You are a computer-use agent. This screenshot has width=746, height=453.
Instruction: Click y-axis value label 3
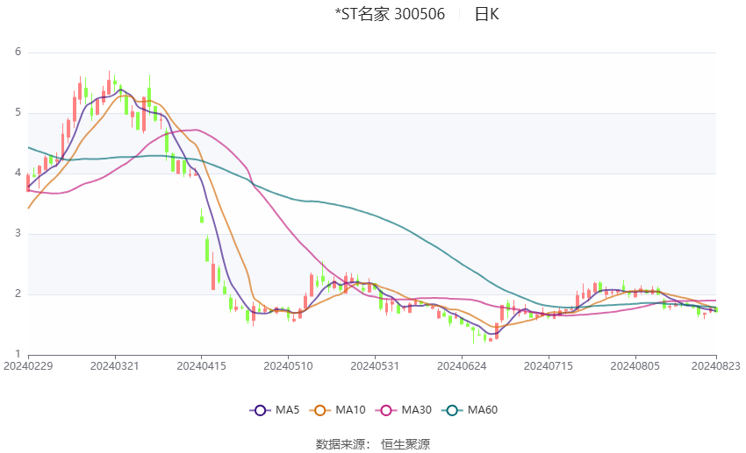coord(18,233)
